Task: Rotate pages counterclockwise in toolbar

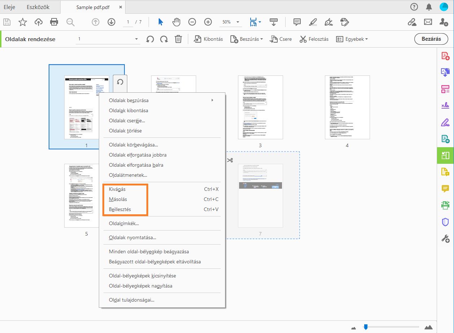Action: coord(150,39)
